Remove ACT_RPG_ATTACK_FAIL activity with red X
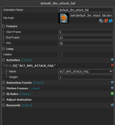 tap(112, 65)
